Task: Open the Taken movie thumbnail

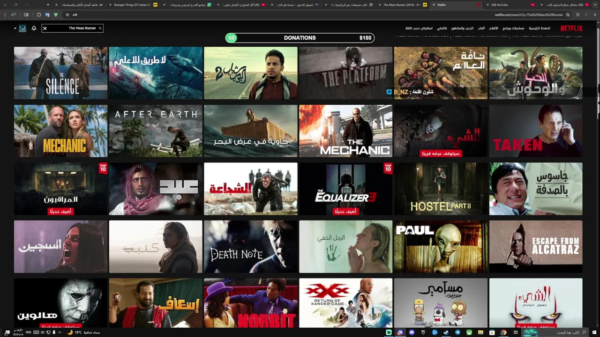Action: click(536, 131)
